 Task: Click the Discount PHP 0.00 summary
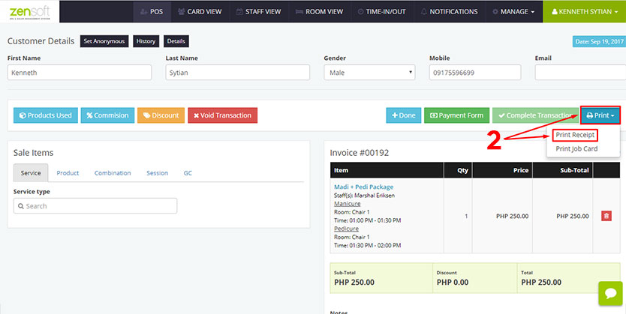point(474,278)
